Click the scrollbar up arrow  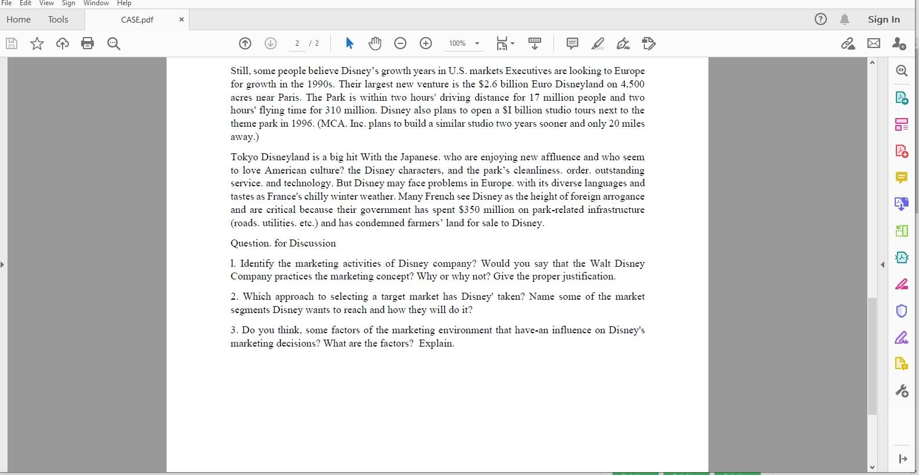(x=872, y=62)
